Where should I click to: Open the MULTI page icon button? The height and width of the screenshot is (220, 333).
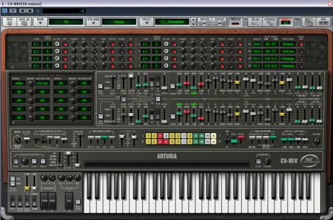pyautogui.click(x=309, y=22)
